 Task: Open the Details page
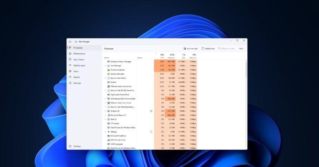pyautogui.click(x=84, y=77)
